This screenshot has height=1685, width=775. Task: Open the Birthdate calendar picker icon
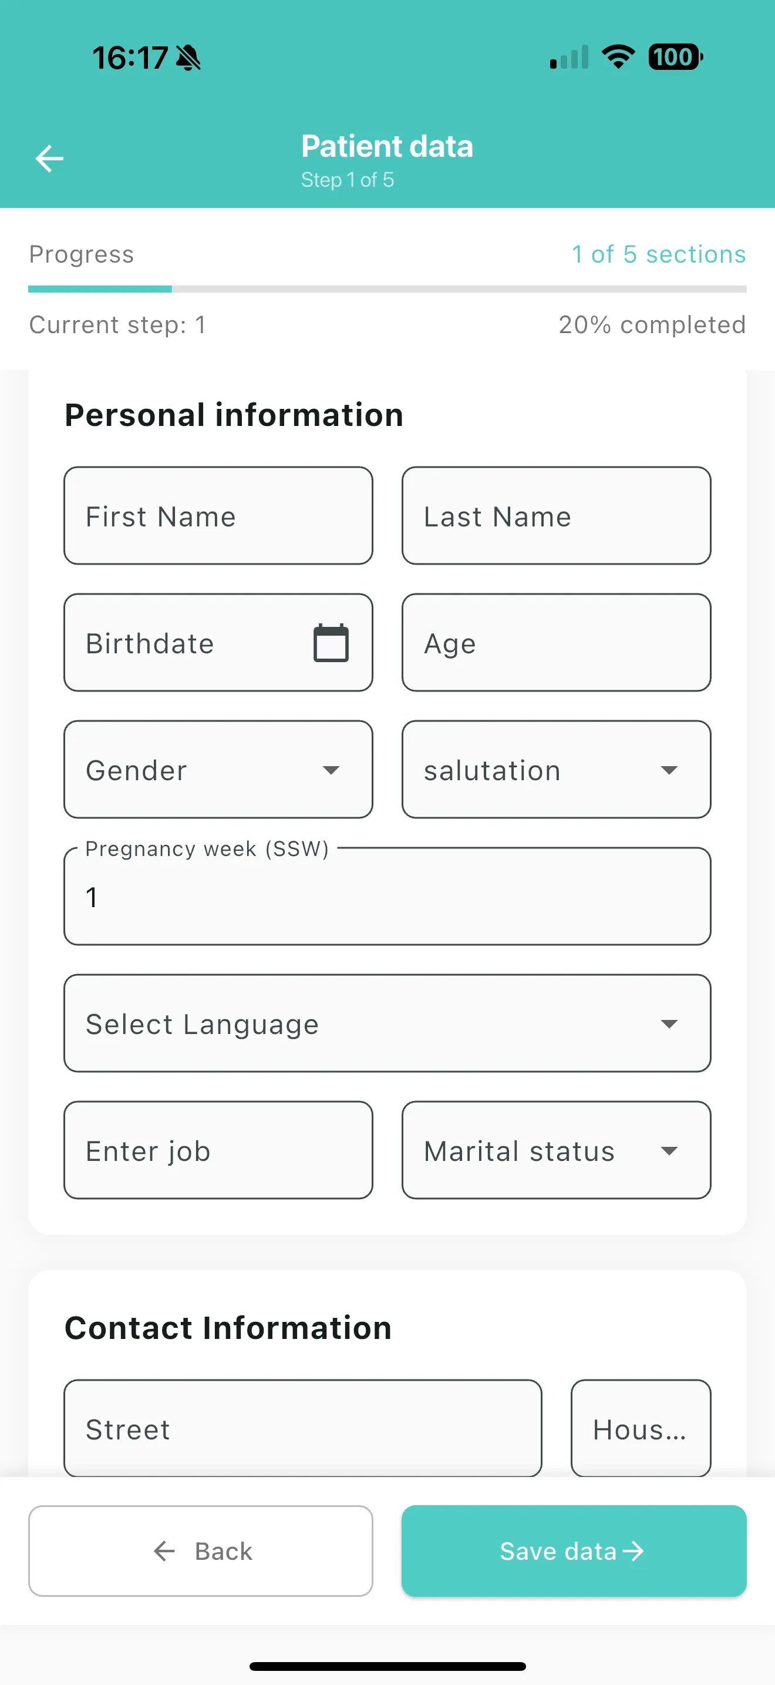coord(331,643)
